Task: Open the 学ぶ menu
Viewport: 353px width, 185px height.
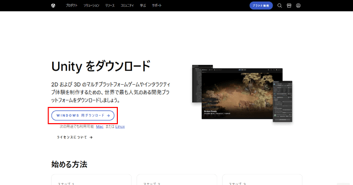Action: pos(143,6)
